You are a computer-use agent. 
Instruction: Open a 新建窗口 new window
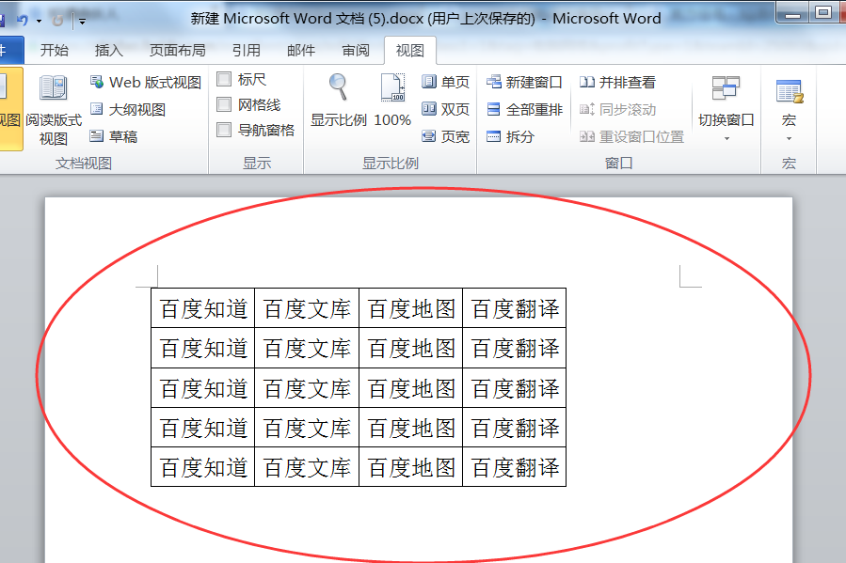tap(524, 82)
